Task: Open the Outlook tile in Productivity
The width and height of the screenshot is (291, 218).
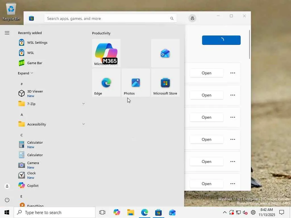Action: [165, 53]
